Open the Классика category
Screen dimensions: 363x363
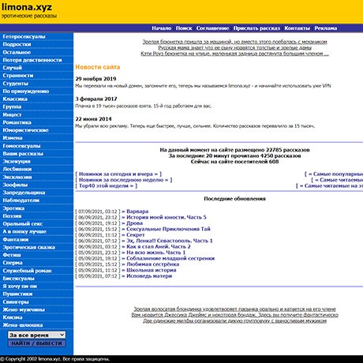pyautogui.click(x=15, y=99)
